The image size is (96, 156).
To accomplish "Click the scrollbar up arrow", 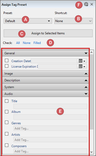I will (x=91, y=52).
